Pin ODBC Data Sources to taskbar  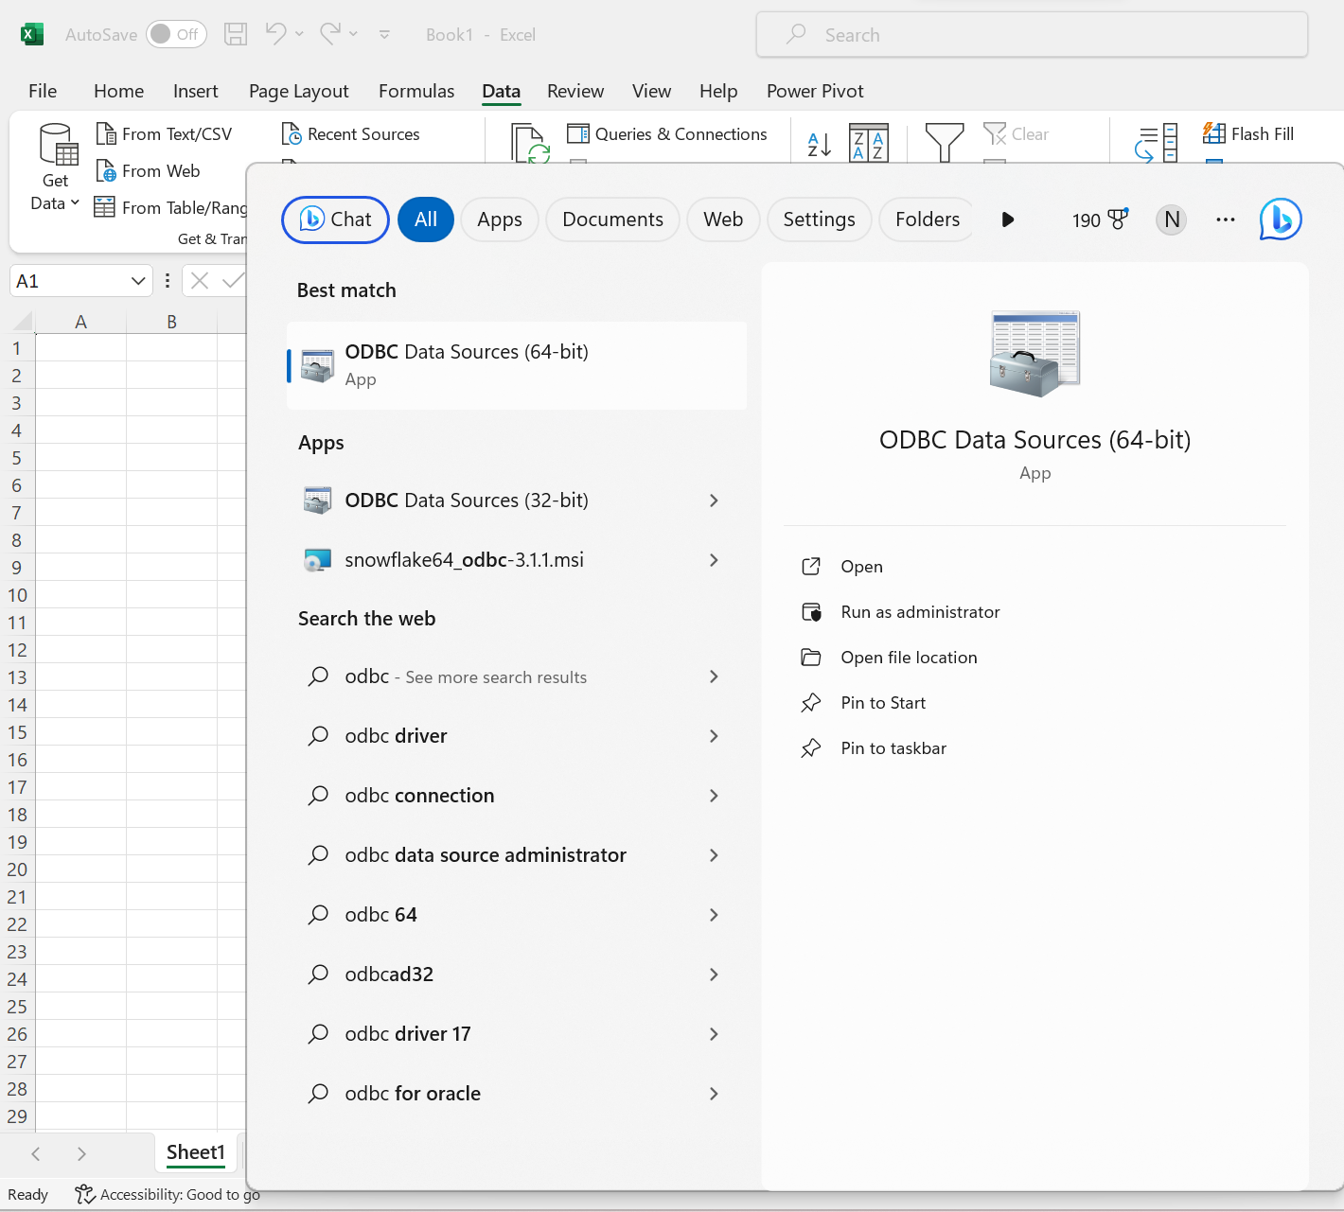[x=893, y=747]
